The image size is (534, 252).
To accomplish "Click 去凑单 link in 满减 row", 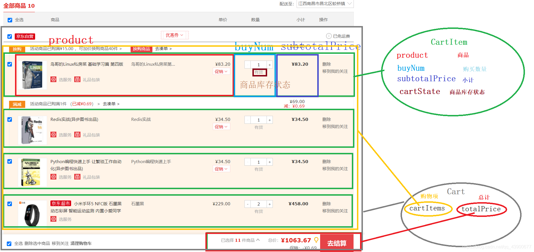I will tap(111, 104).
